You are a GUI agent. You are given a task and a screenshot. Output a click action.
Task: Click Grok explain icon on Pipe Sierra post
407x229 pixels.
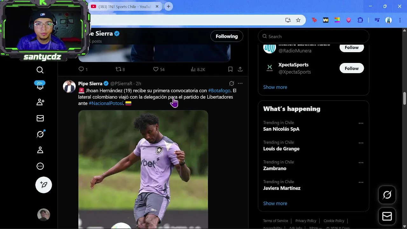click(231, 83)
